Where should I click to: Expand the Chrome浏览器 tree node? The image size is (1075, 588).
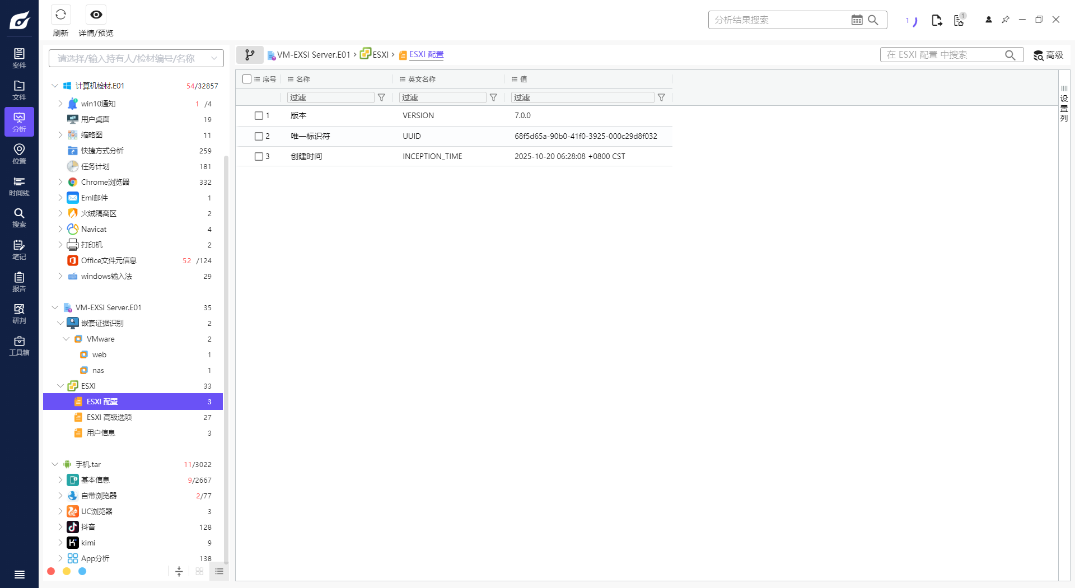(x=60, y=181)
